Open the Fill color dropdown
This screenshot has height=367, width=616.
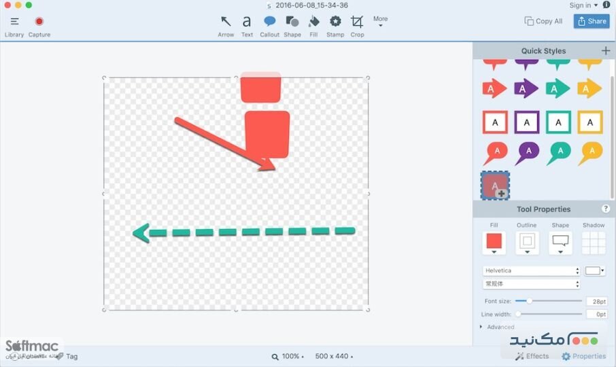click(494, 243)
